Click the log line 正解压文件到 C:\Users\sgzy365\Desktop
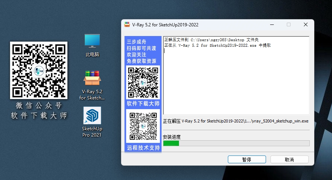Viewport: 332px width, 180px height. [212, 40]
